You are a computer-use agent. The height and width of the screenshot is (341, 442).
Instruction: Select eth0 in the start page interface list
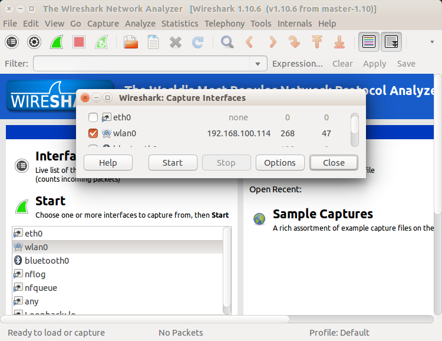(118, 234)
